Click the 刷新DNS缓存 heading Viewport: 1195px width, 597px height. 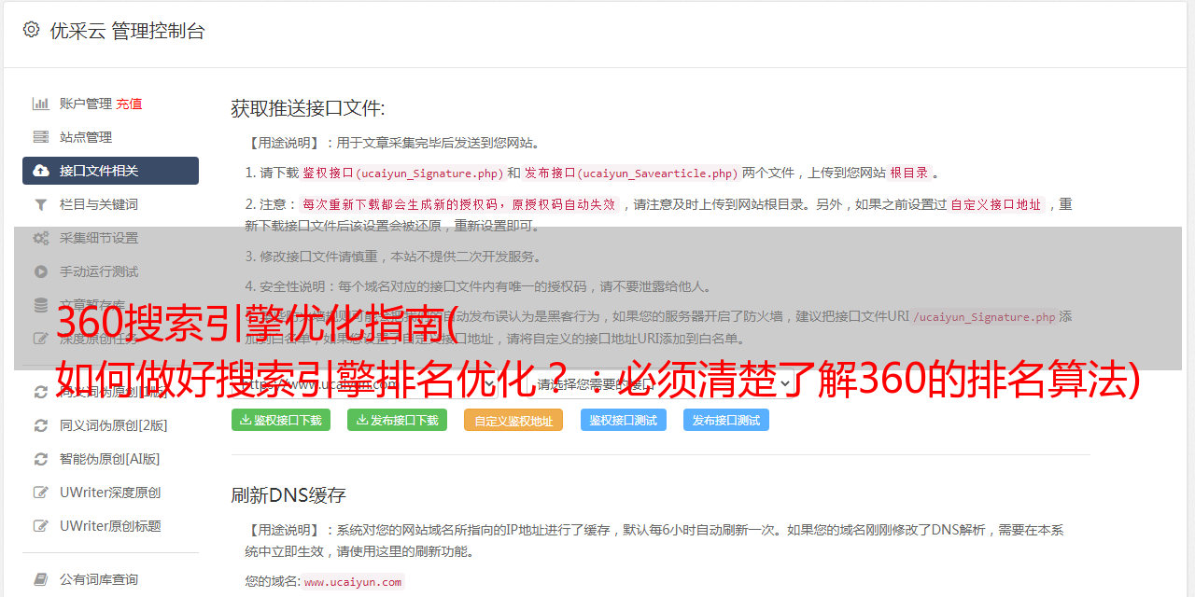(288, 495)
